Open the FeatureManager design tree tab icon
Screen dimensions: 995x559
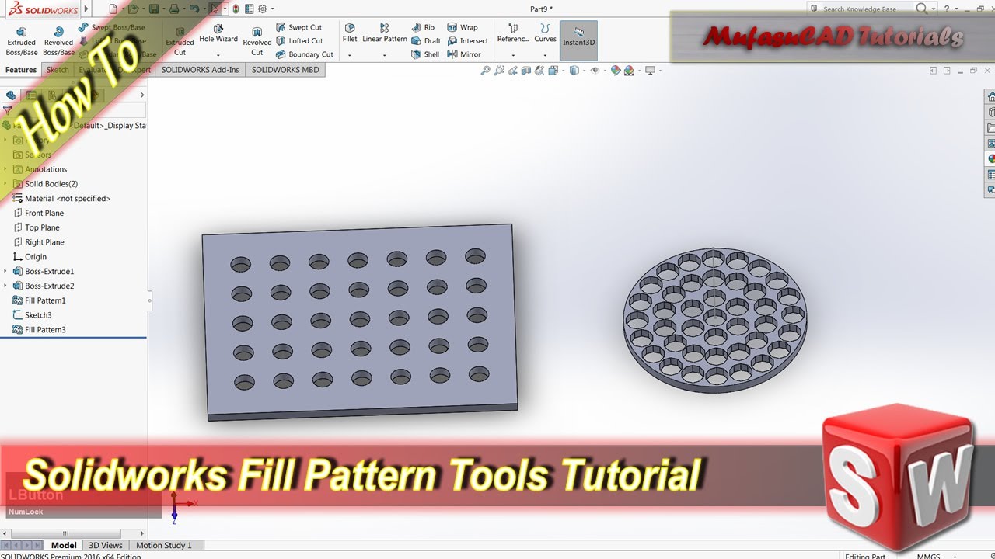point(11,95)
